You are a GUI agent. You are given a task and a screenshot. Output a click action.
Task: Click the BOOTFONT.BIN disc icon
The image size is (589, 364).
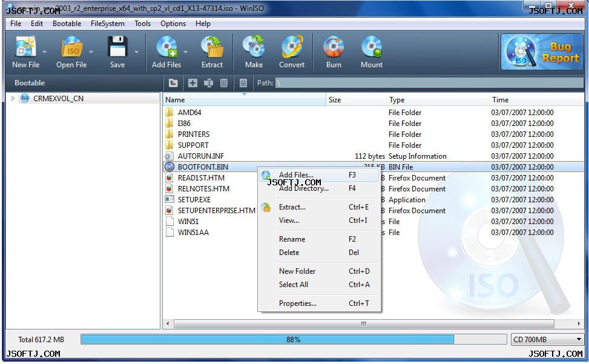pyautogui.click(x=169, y=167)
